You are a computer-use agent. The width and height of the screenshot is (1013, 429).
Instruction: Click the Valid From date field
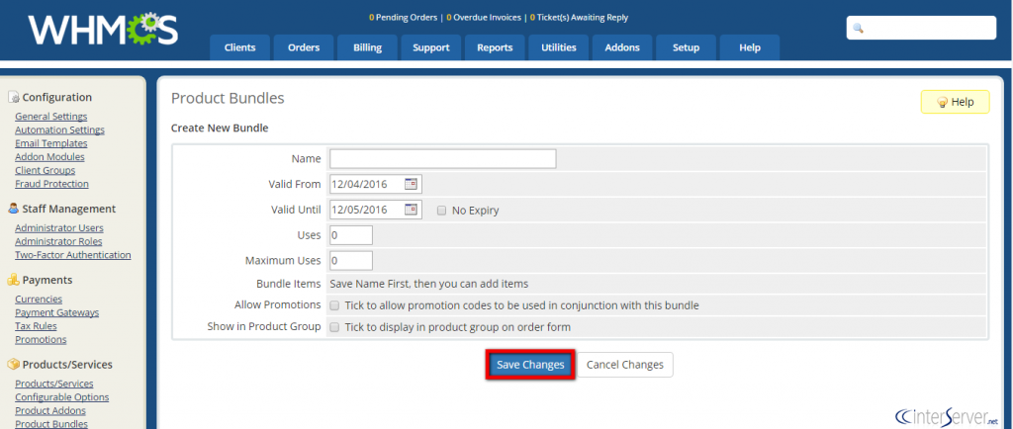(376, 184)
